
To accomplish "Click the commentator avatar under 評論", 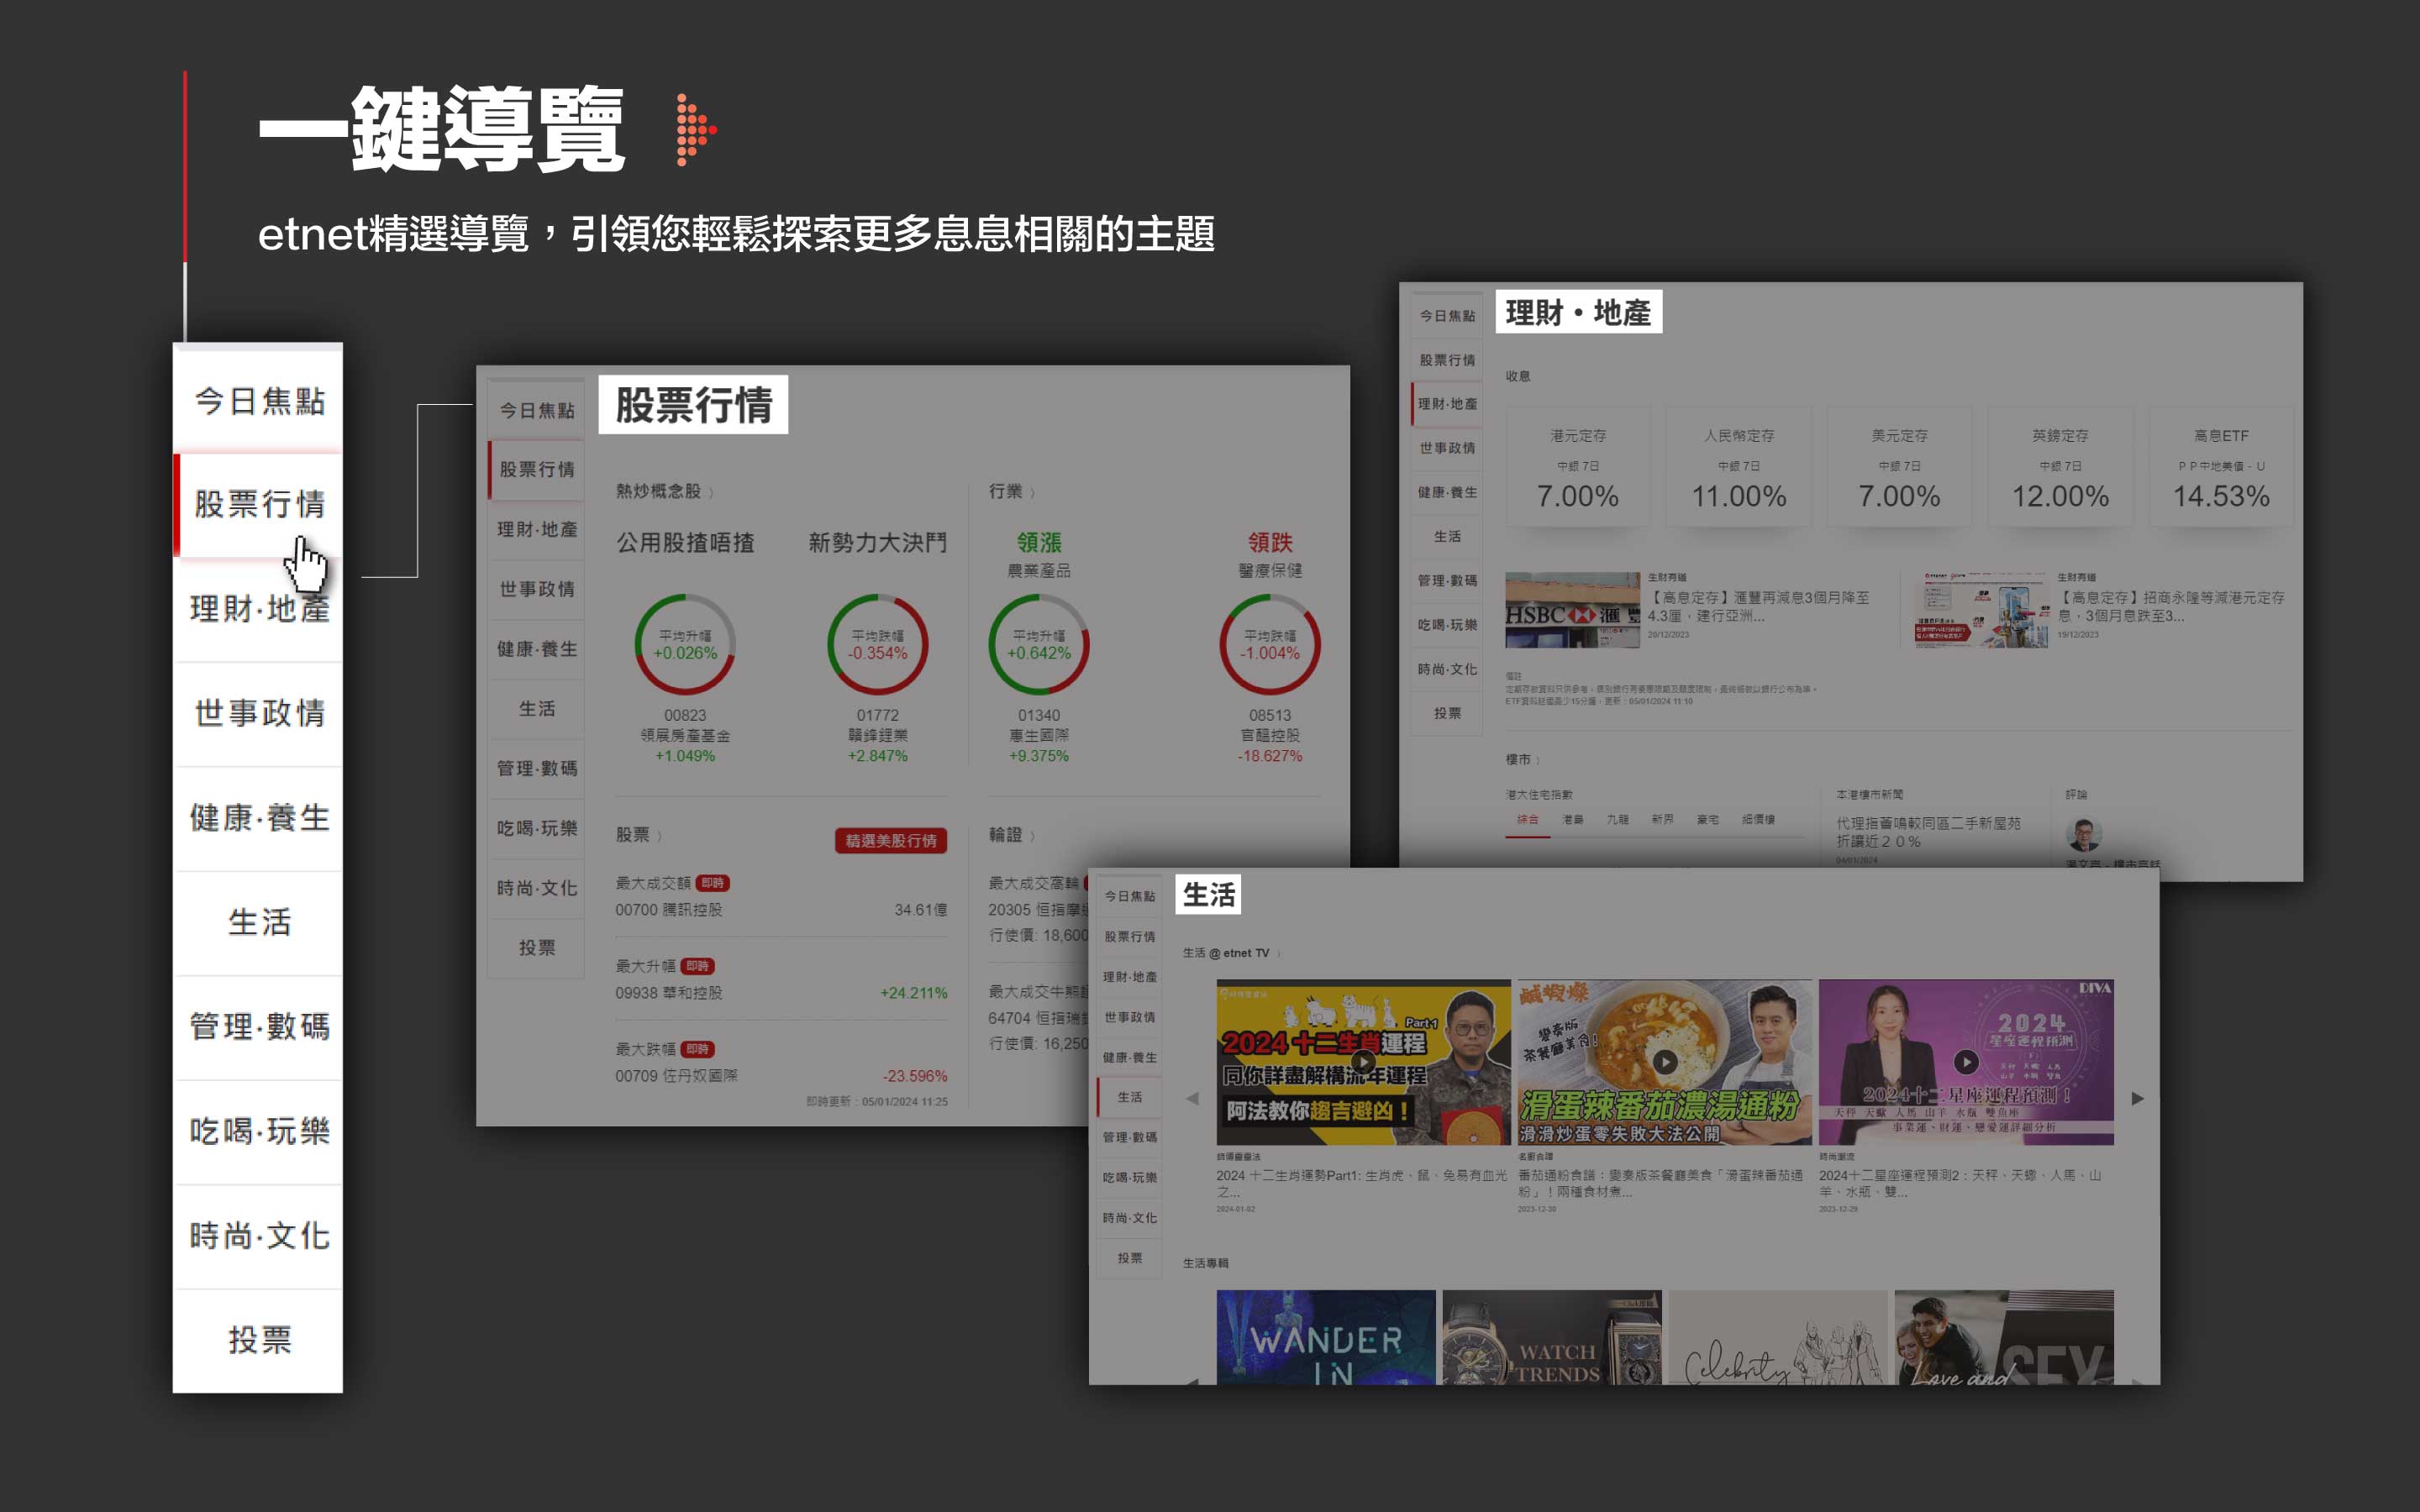I will click(x=2083, y=833).
